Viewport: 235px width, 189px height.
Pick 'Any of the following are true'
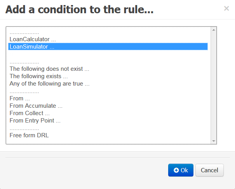[x=50, y=84]
